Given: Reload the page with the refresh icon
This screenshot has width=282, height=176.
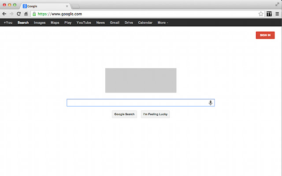Looking at the screenshot, I should tap(19, 14).
